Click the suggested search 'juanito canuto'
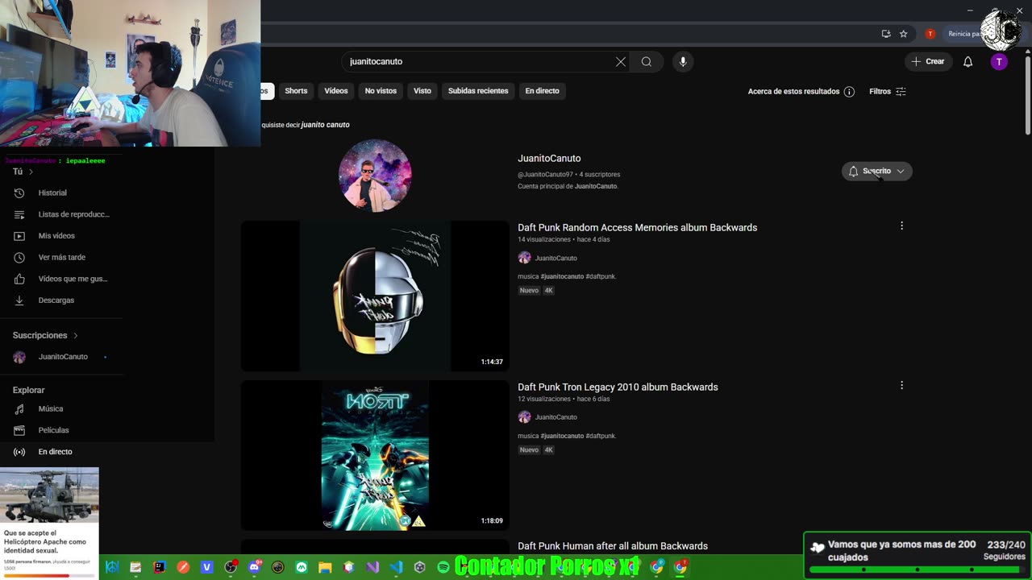Image resolution: width=1032 pixels, height=580 pixels. click(325, 125)
